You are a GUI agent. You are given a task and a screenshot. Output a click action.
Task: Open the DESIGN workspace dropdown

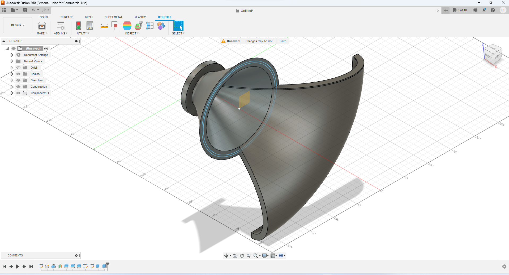(18, 25)
